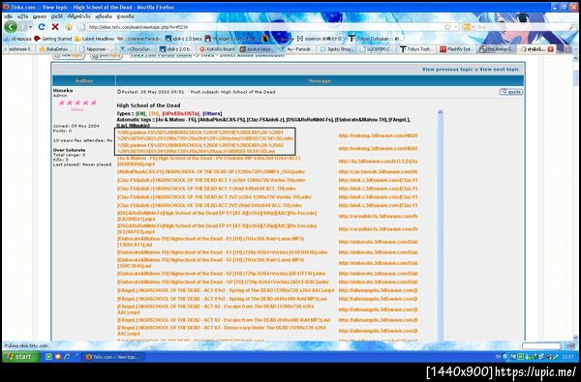Open 4u & Mahou High School of the Dead PV link

[x=208, y=161]
